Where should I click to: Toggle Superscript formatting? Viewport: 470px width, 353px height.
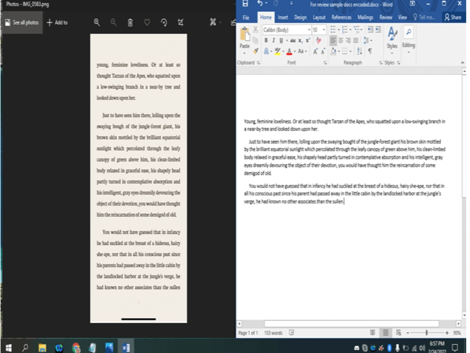click(x=308, y=40)
